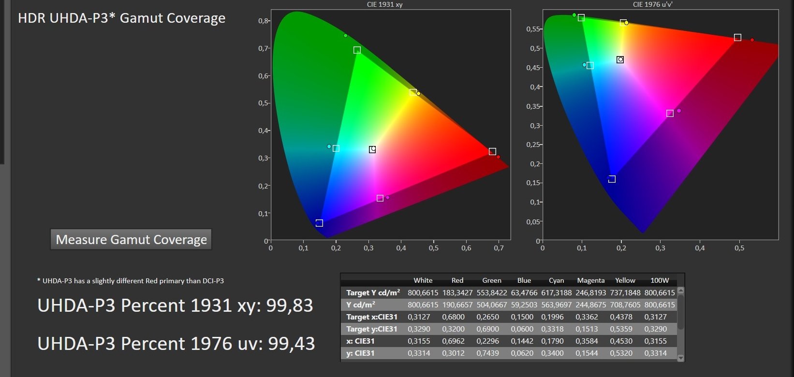Select the y: CIE31 row label

point(360,353)
